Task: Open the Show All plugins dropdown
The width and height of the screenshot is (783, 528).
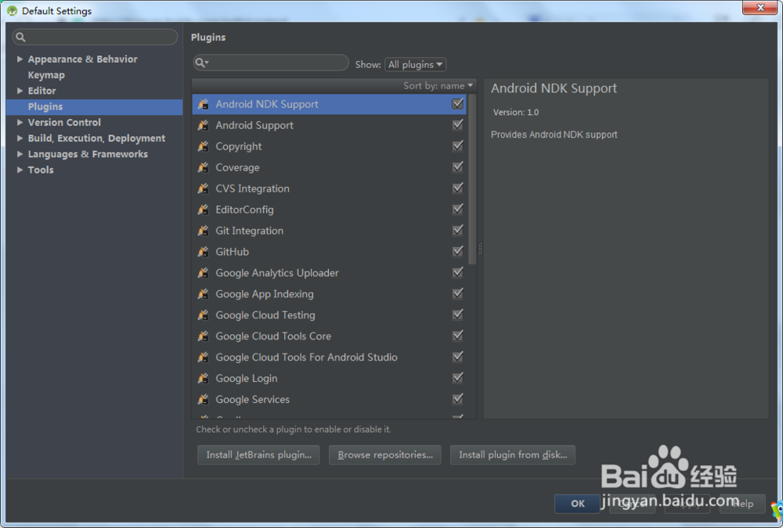Action: (x=415, y=64)
